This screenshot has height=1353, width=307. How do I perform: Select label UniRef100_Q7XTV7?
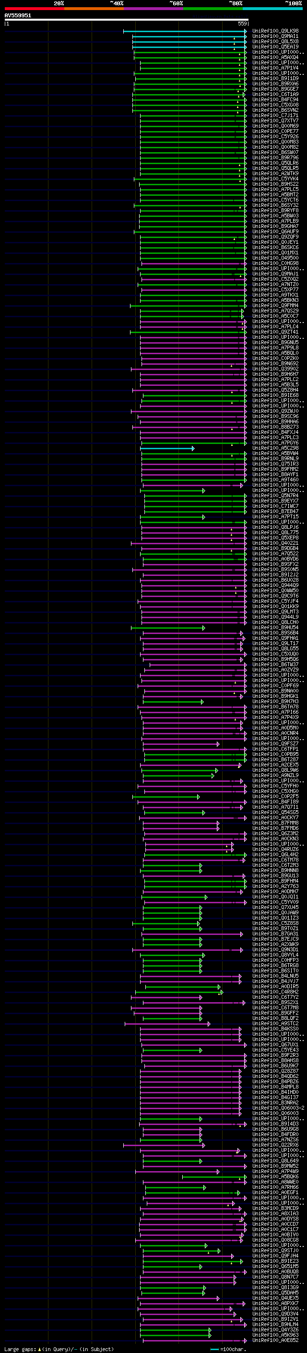pyautogui.click(x=275, y=121)
